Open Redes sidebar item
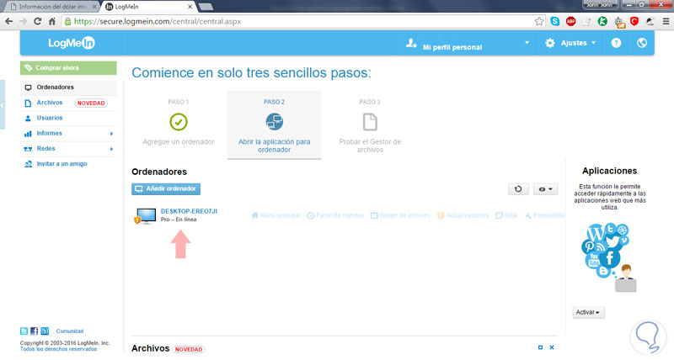Image resolution: width=674 pixels, height=360 pixels. click(45, 149)
